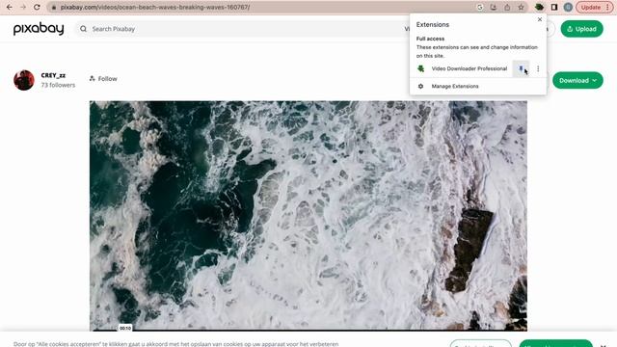The height and width of the screenshot is (347, 617).
Task: Reload the page with the refresh icon
Action: 37,7
